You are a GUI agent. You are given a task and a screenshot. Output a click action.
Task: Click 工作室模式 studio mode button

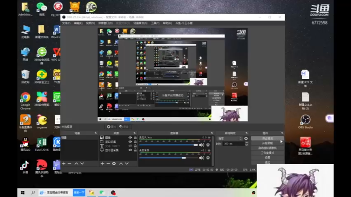[x=267, y=153]
